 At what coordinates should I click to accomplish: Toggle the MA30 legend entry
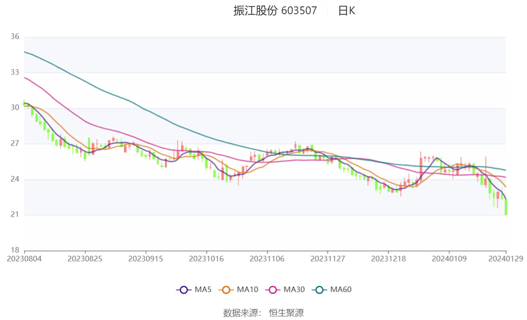[x=285, y=289]
